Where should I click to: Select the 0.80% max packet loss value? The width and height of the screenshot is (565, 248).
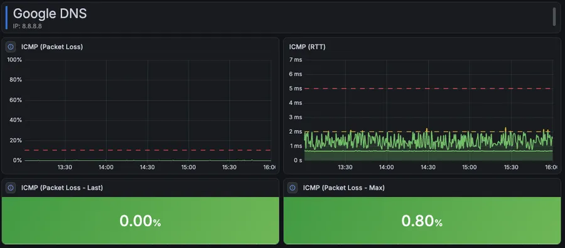[x=422, y=222]
